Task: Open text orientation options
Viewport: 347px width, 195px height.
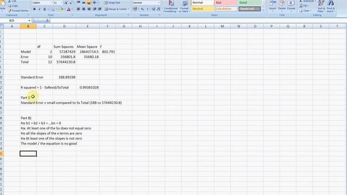Action: point(95,3)
